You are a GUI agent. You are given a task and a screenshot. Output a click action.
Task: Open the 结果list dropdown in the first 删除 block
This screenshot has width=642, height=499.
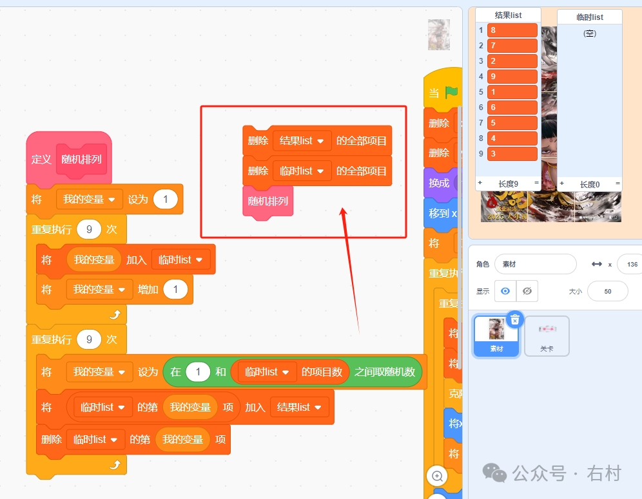point(302,141)
